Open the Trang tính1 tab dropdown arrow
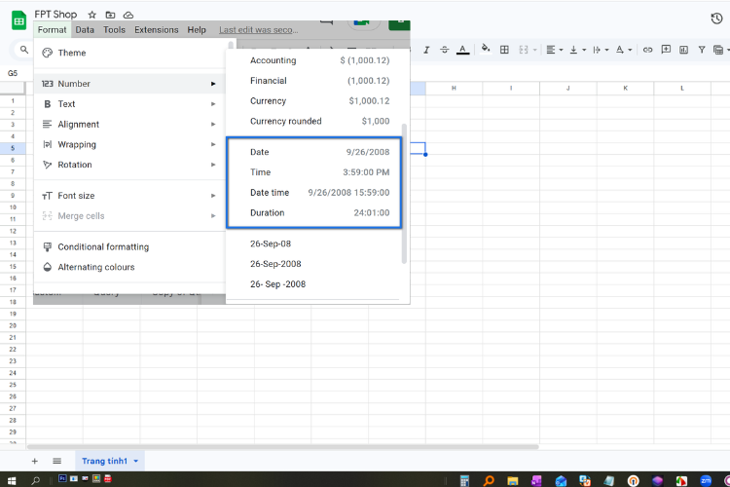The image size is (730, 487). [x=136, y=461]
